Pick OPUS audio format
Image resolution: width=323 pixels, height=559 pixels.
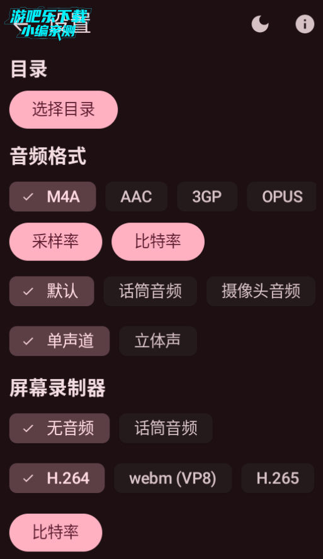click(282, 196)
